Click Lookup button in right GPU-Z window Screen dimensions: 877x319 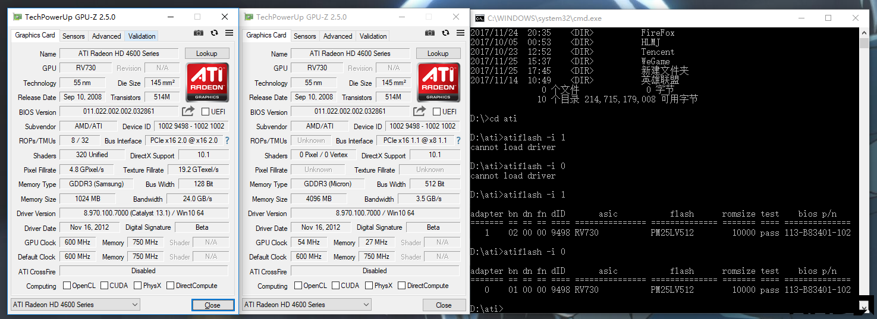[x=438, y=54]
